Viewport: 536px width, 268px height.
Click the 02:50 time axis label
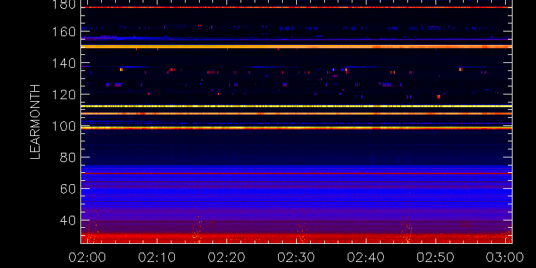point(436,257)
